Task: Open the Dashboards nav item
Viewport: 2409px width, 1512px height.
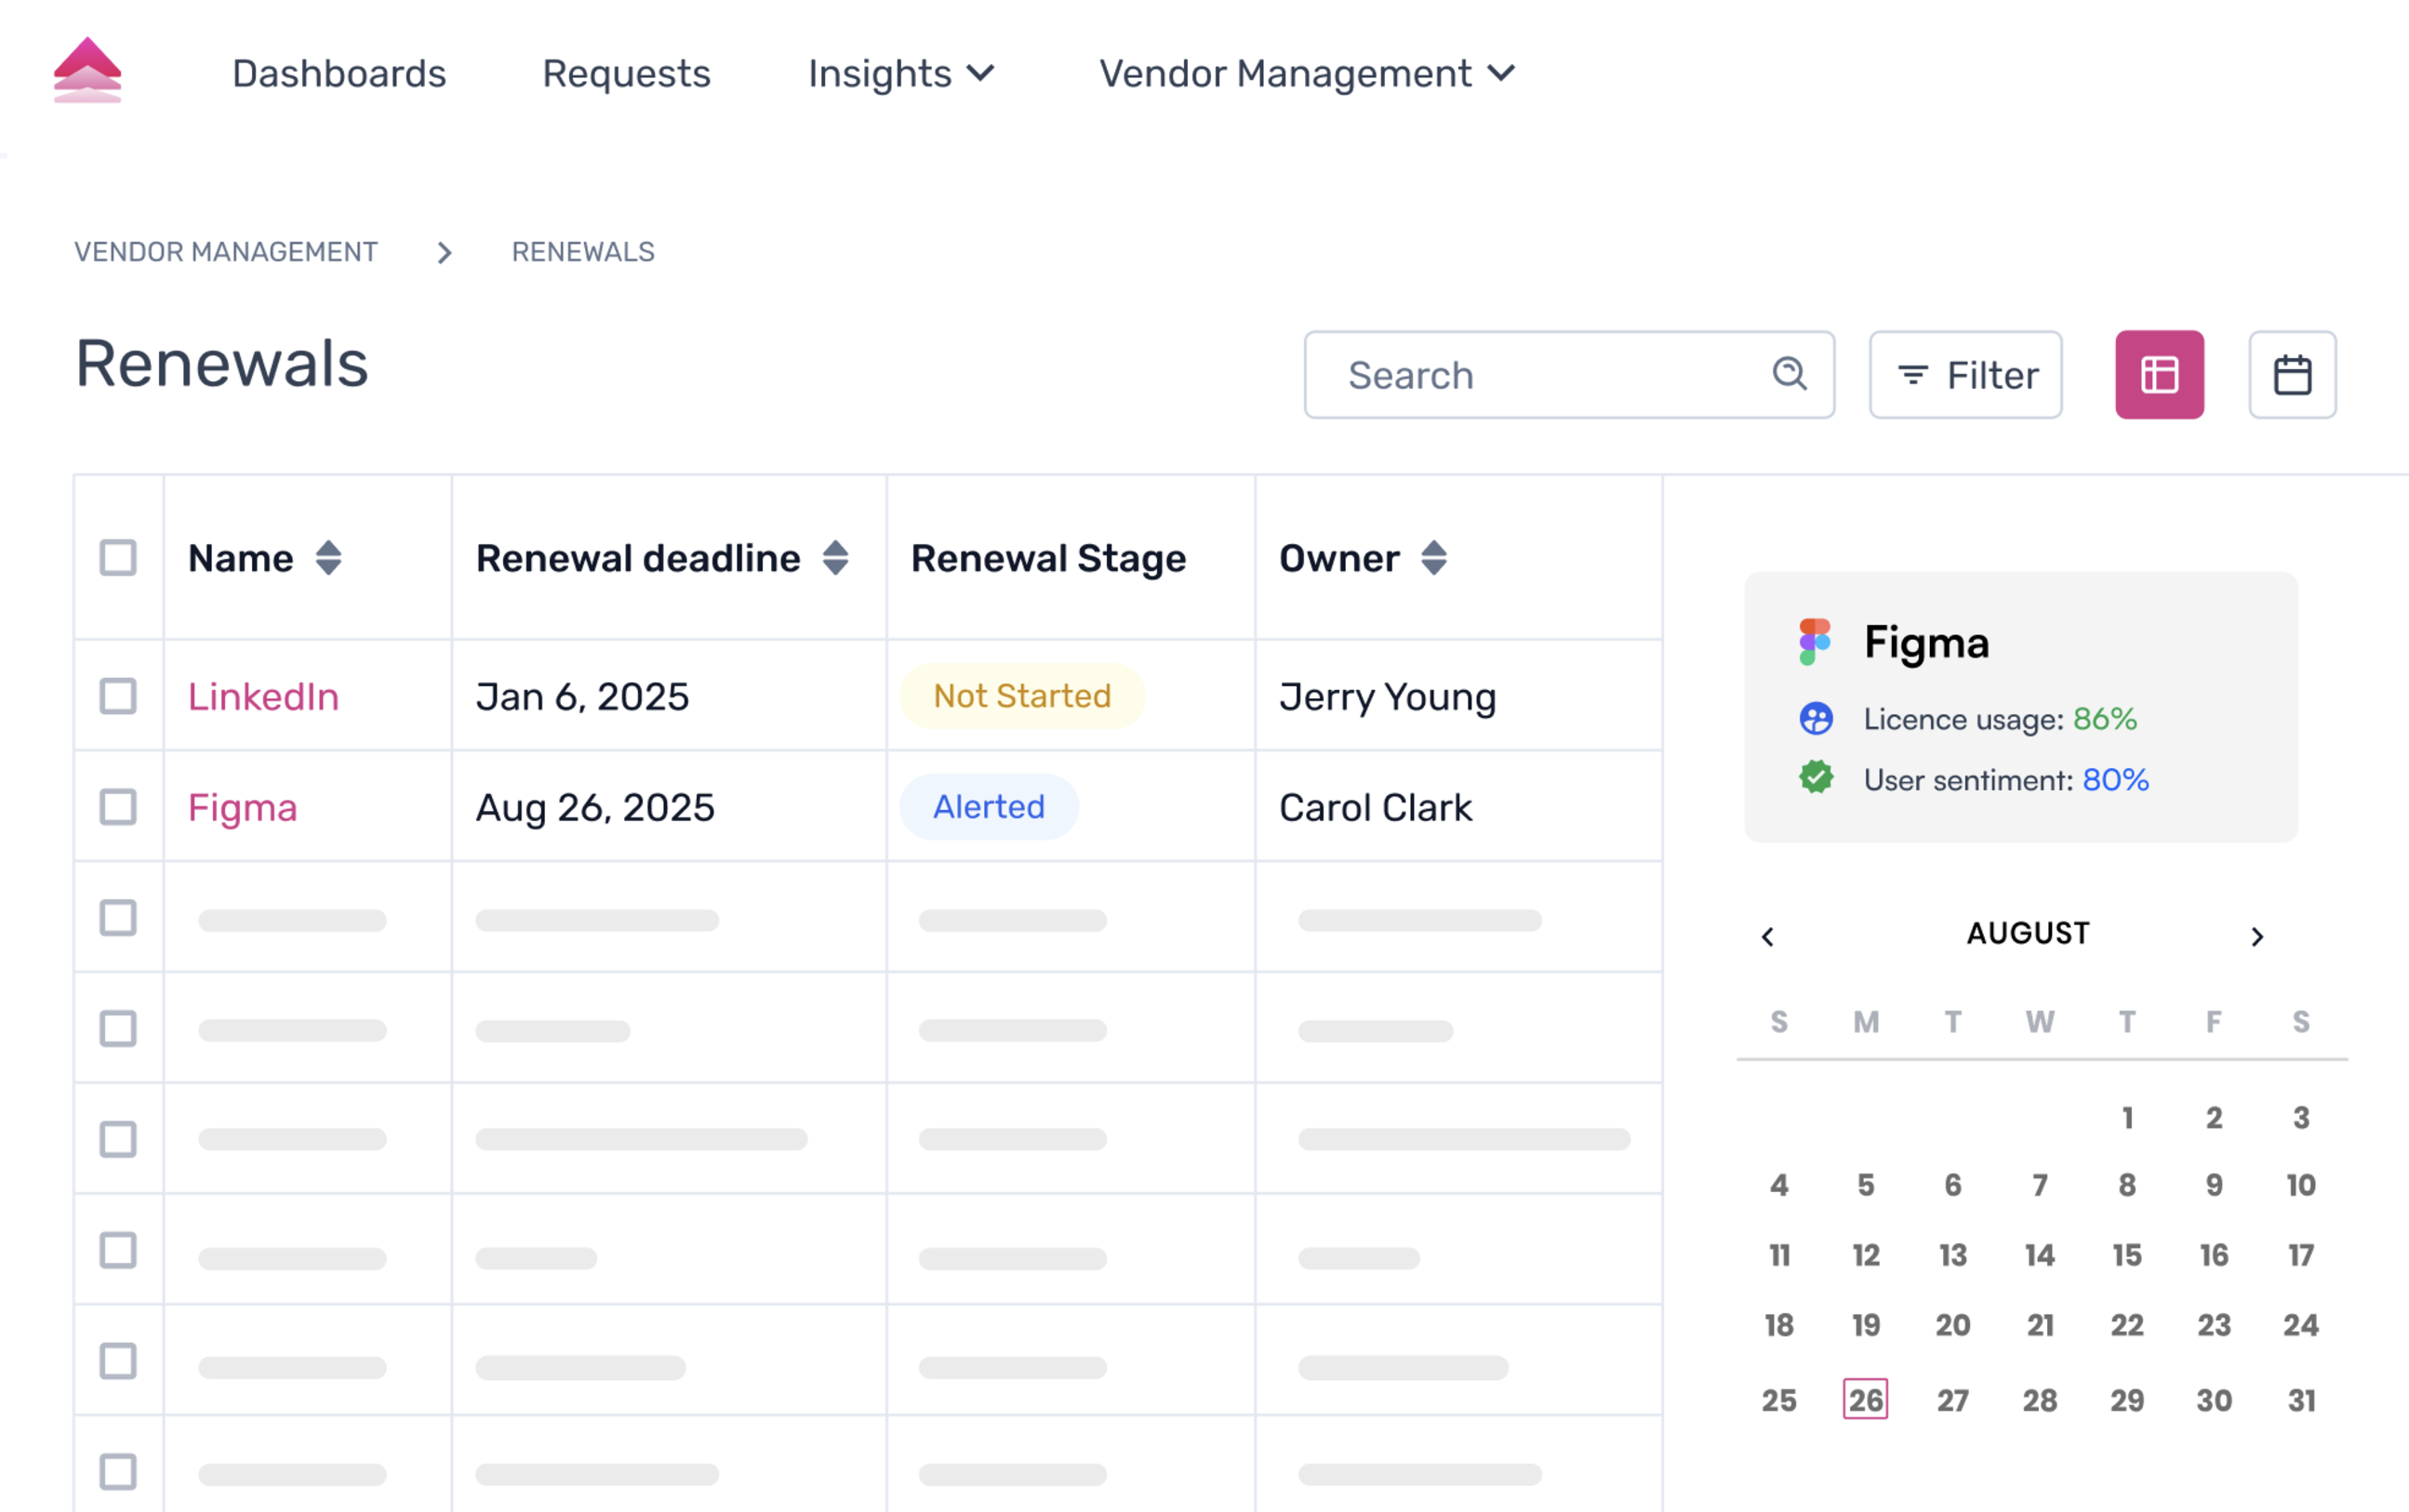Action: 339,74
